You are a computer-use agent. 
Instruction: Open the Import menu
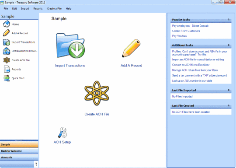[25, 9]
